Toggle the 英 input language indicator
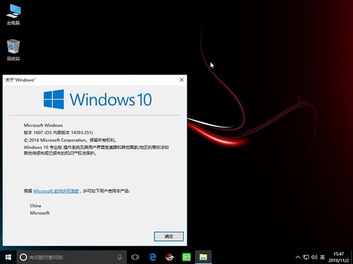 click(322, 257)
